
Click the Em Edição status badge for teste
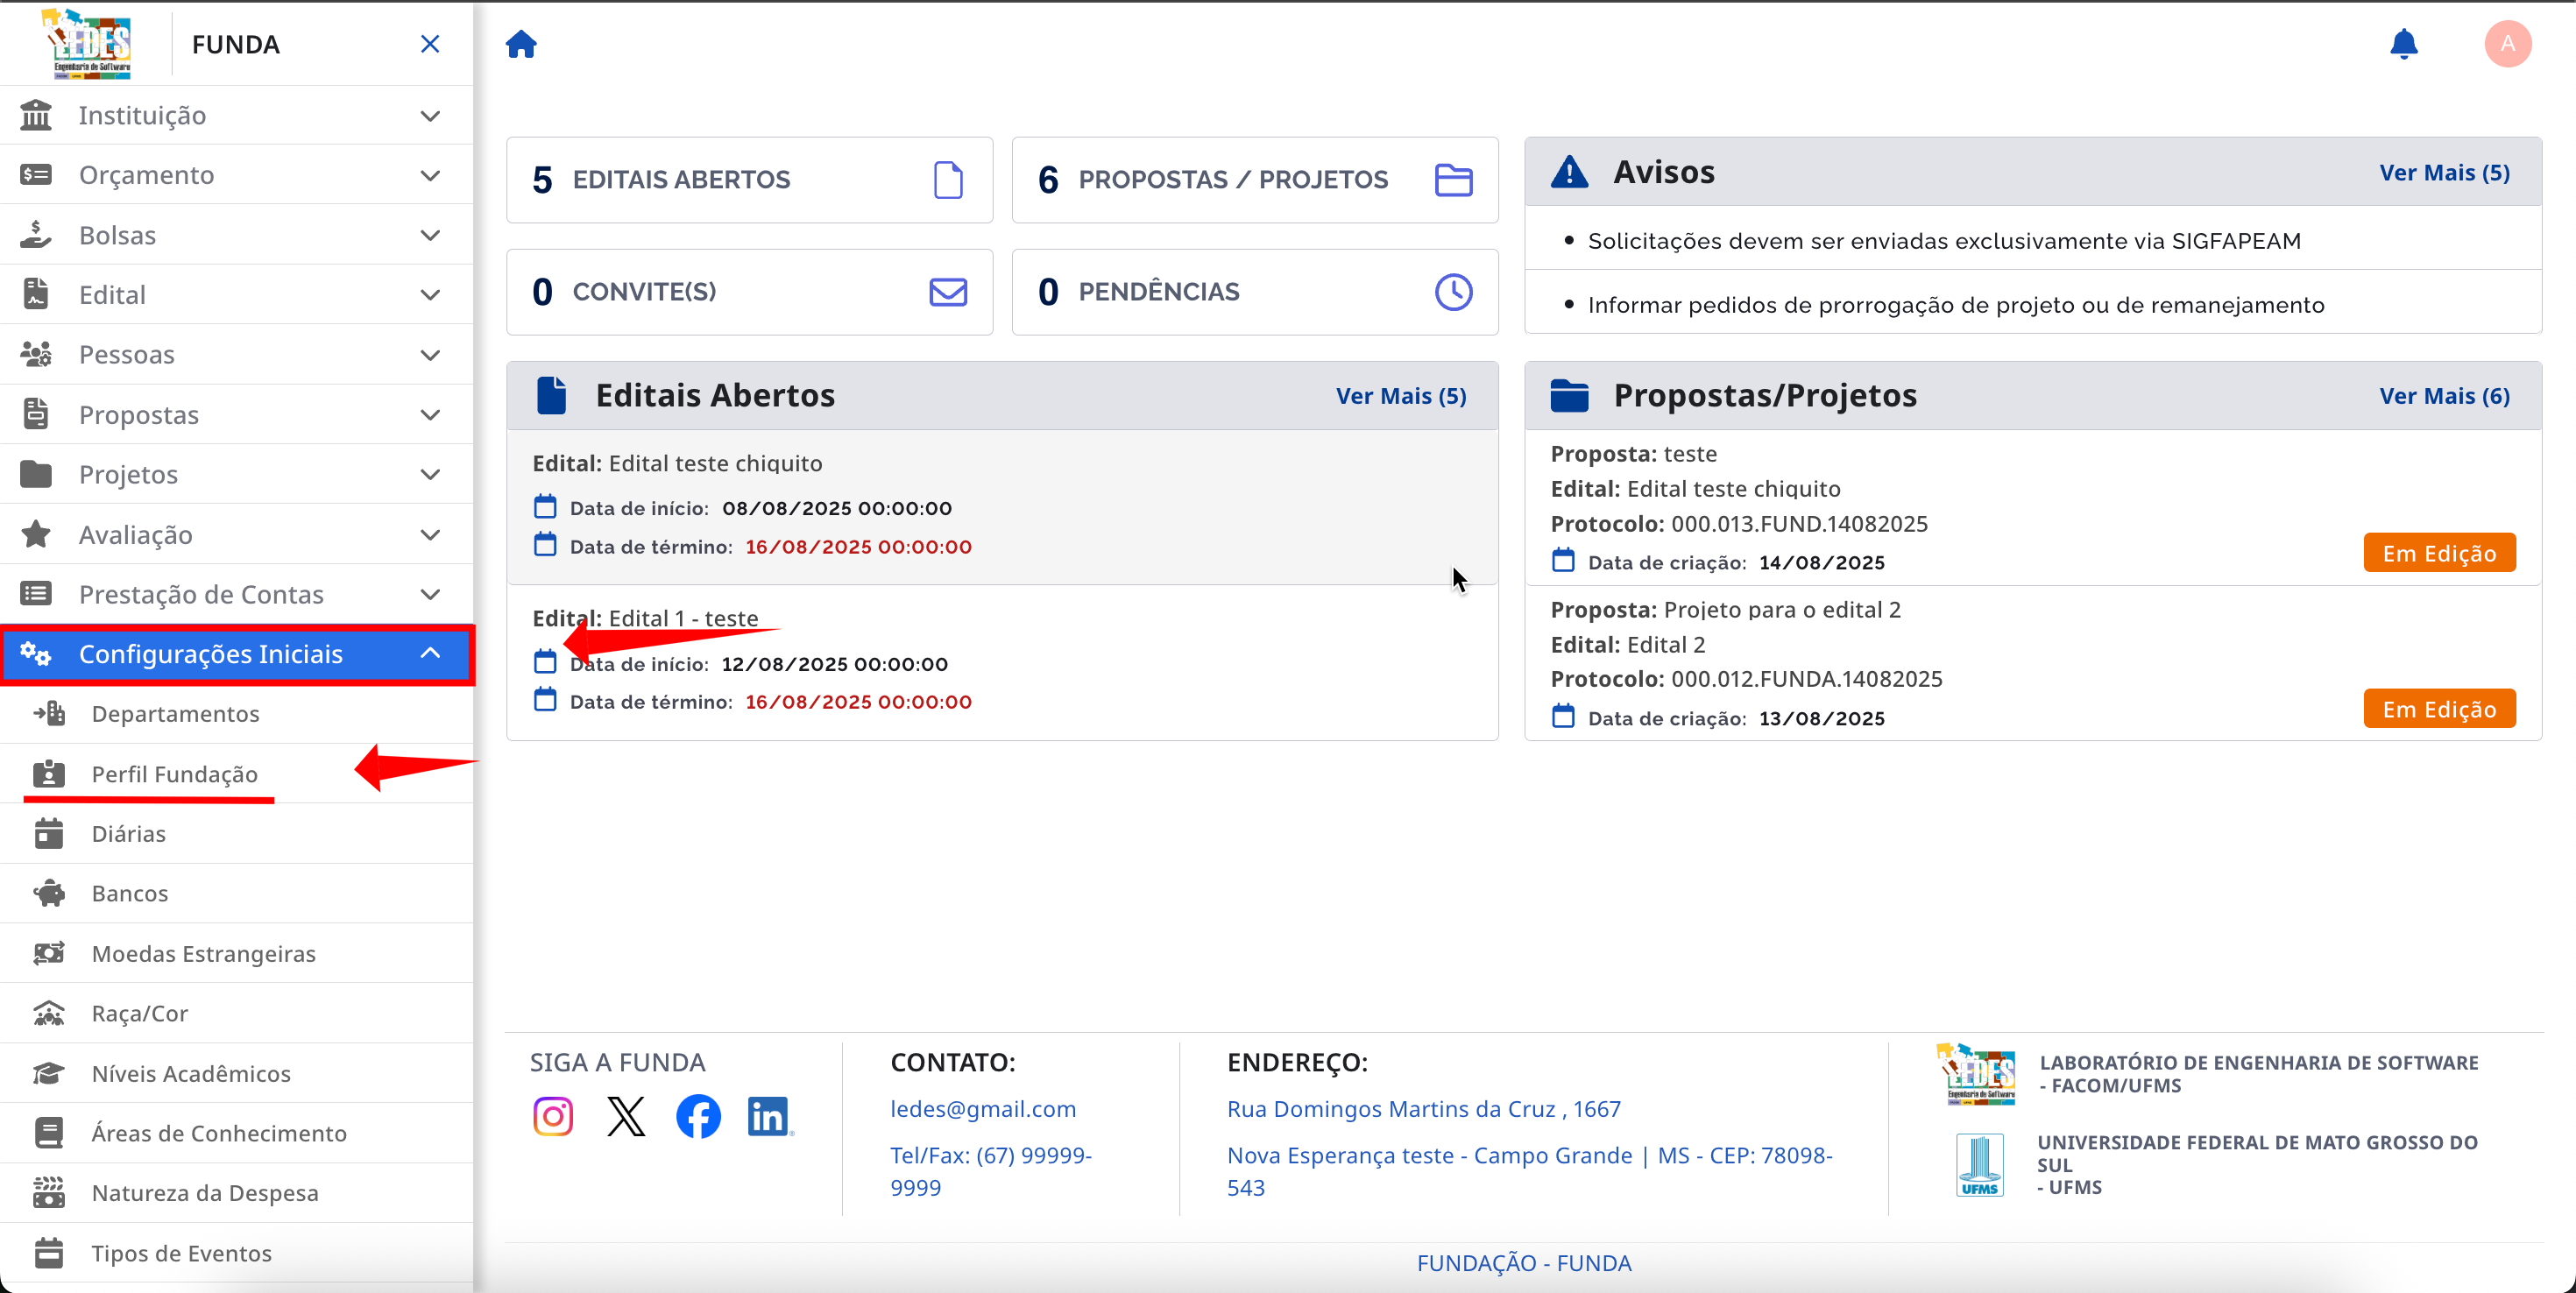[x=2438, y=551]
